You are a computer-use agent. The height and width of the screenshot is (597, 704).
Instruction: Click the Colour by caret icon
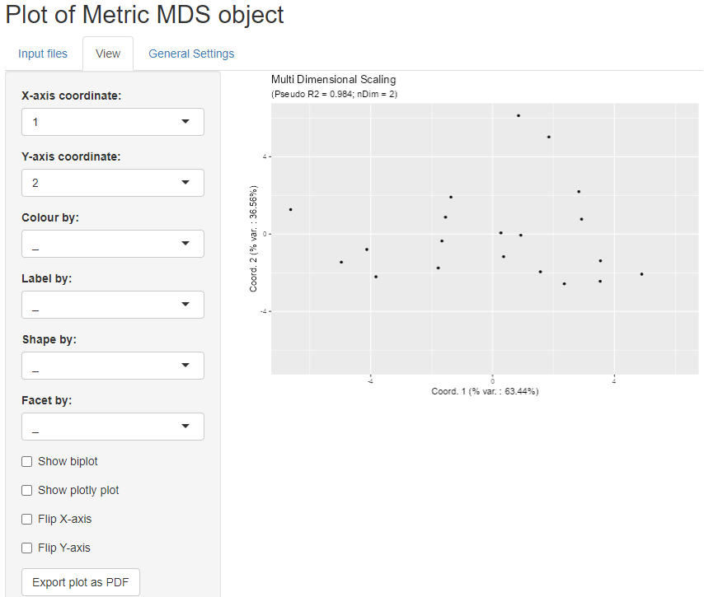185,244
